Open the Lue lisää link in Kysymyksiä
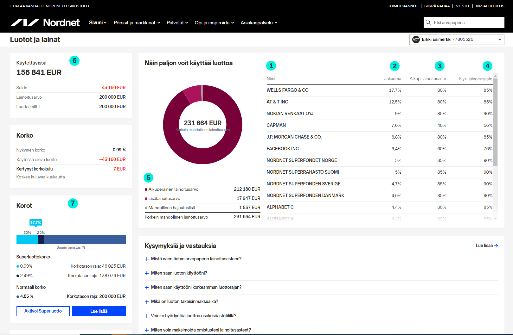Viewport: 513px width, 335px height. coord(487,245)
